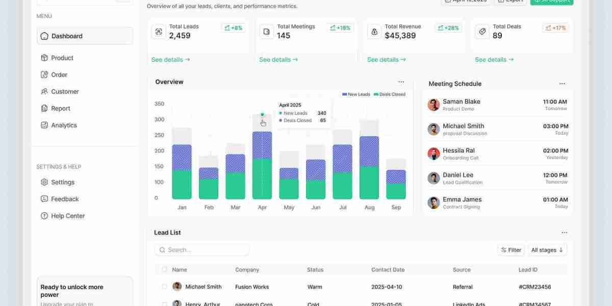
Task: Click the +28% trend badge
Action: 448,28
